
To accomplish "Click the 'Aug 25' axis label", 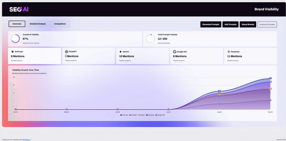I will click(220, 112).
